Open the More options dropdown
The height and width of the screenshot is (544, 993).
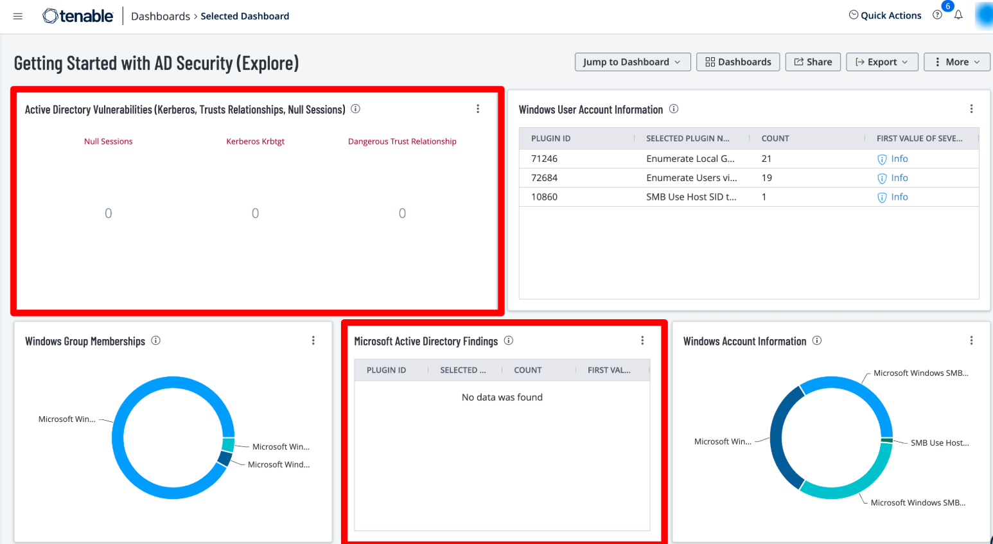click(x=956, y=62)
